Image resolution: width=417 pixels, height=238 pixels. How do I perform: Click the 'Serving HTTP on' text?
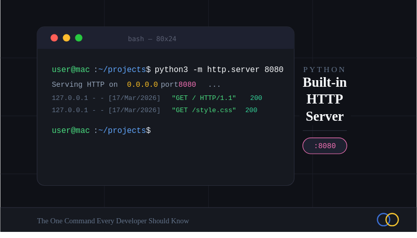(x=85, y=85)
